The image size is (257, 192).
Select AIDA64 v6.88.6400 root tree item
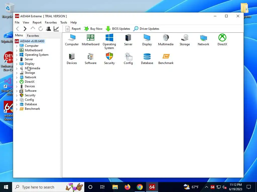coord(32,41)
